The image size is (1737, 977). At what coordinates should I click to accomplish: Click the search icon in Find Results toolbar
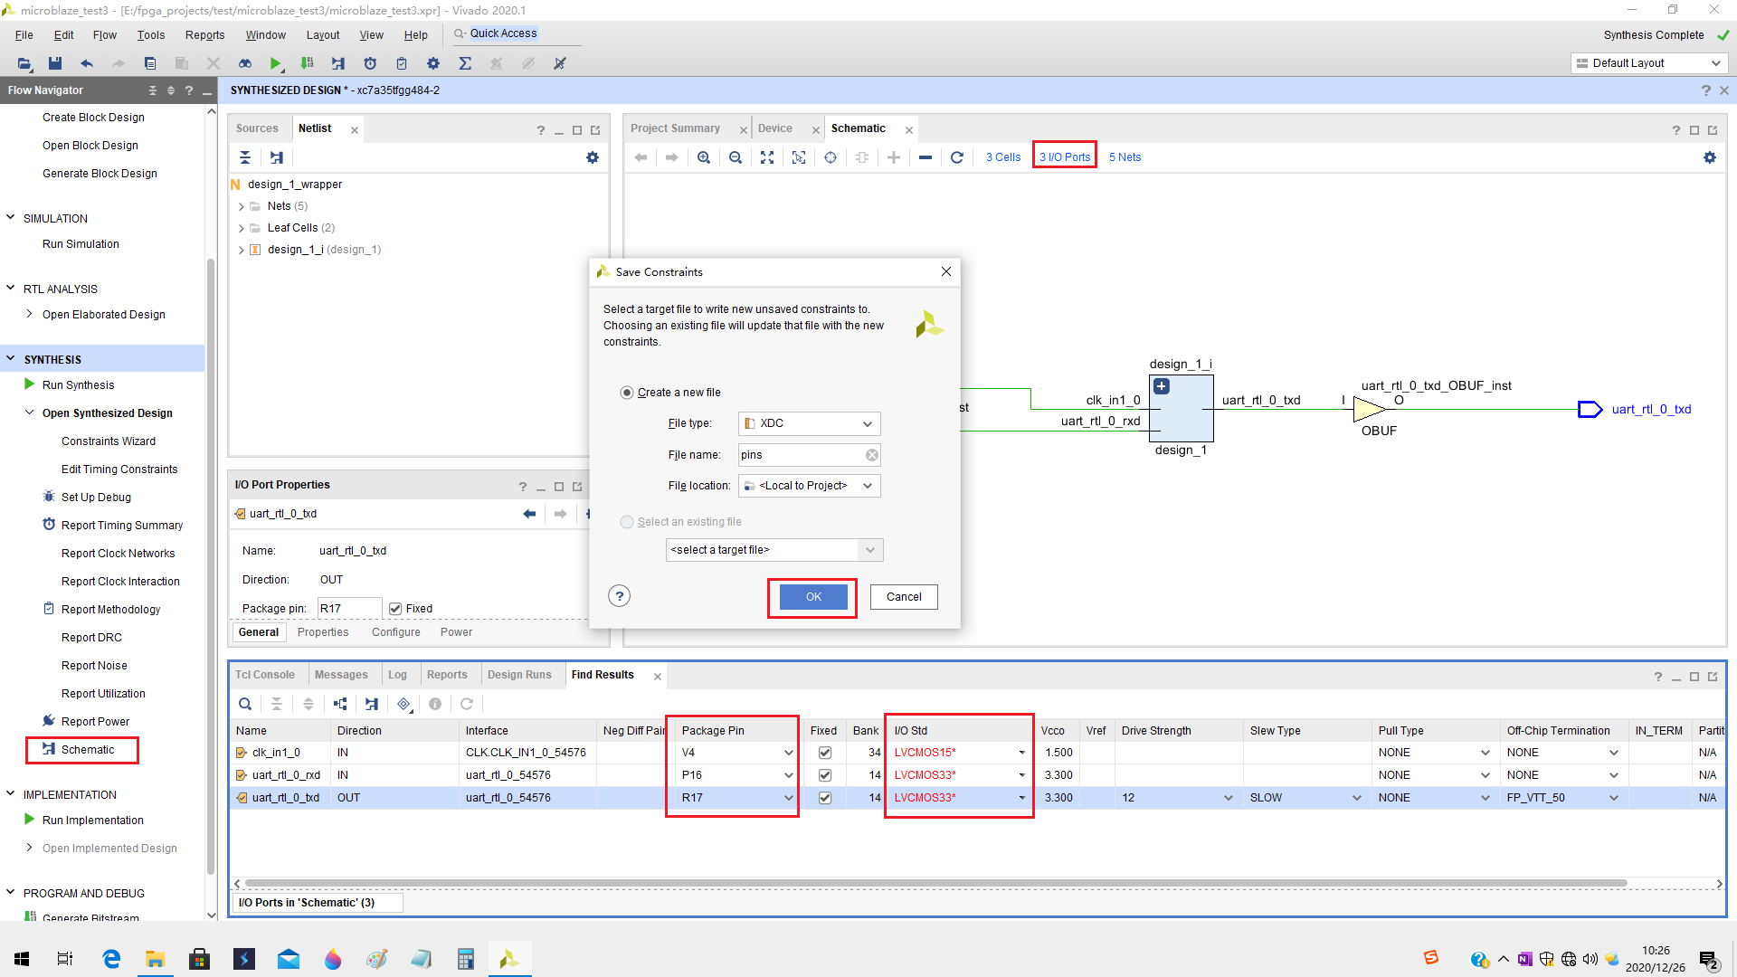point(245,704)
